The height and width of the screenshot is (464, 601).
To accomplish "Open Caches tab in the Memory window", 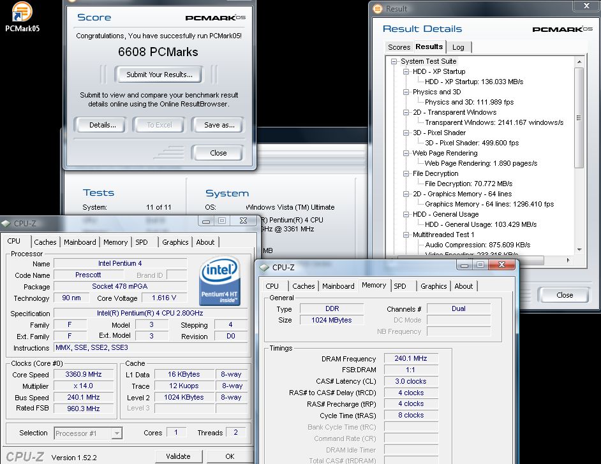I will 304,286.
